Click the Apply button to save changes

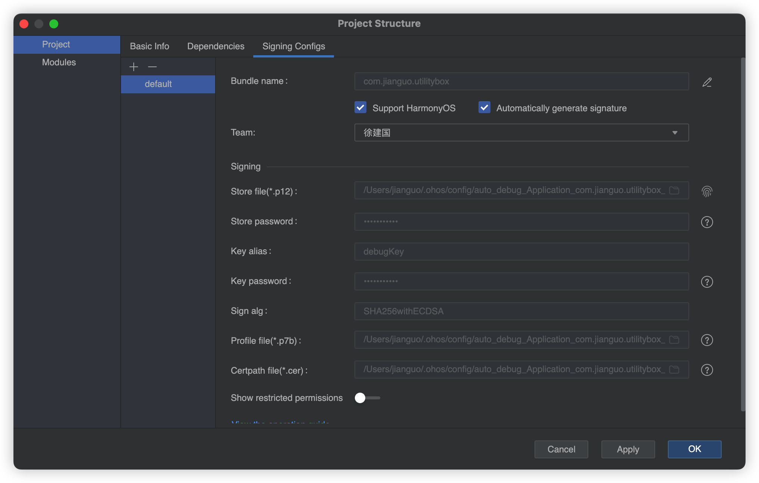click(x=628, y=449)
